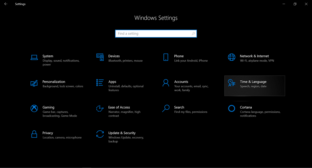Open Ease of Access title text
The image size is (312, 168).
click(119, 107)
